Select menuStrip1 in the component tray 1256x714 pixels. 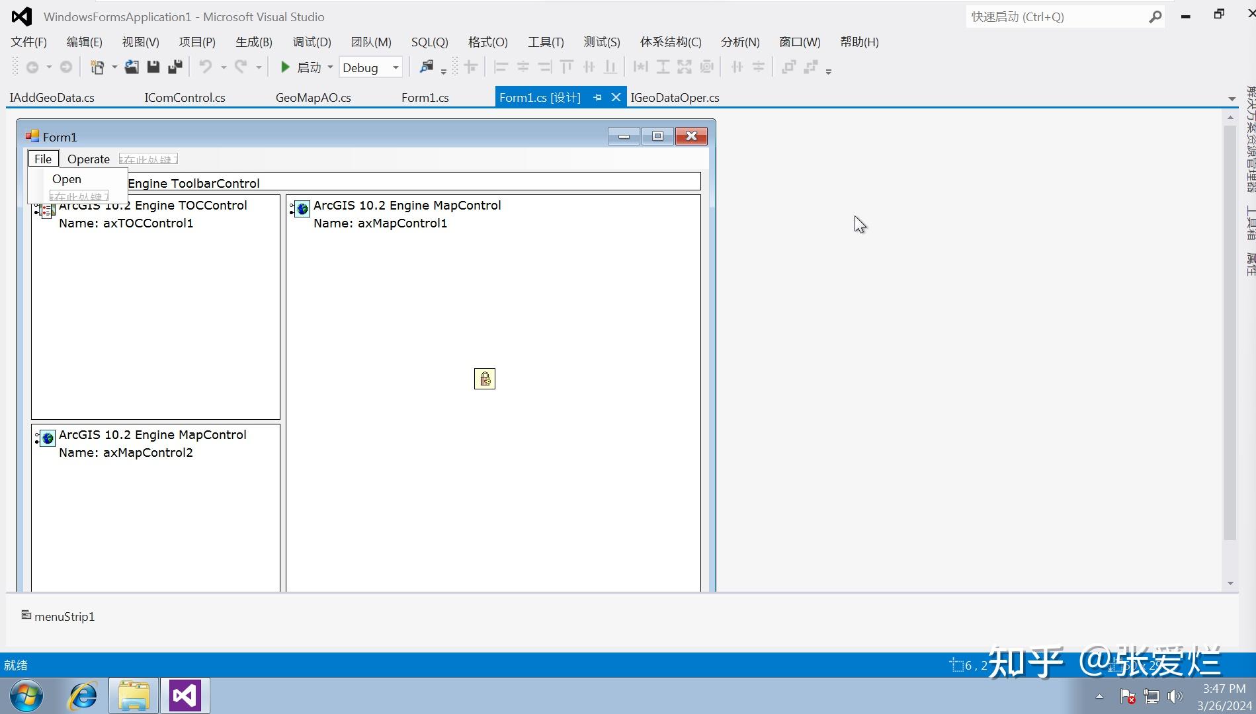click(58, 616)
